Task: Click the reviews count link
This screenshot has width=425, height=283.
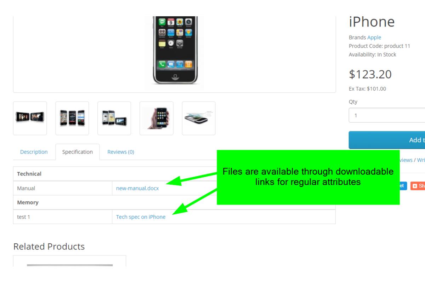Action: coord(406,160)
